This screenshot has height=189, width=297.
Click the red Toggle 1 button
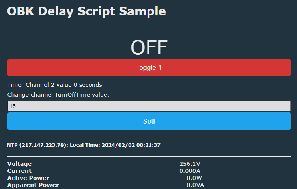149,67
